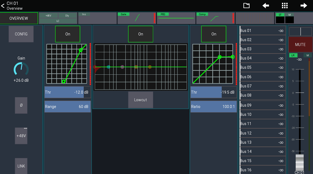The height and width of the screenshot is (174, 313).
Task: Open the grid menu icon
Action: coord(285,6)
